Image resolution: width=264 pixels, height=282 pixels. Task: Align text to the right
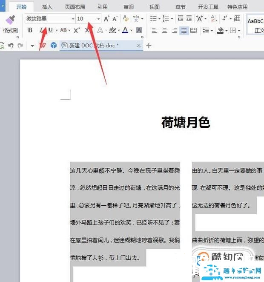(x=174, y=31)
